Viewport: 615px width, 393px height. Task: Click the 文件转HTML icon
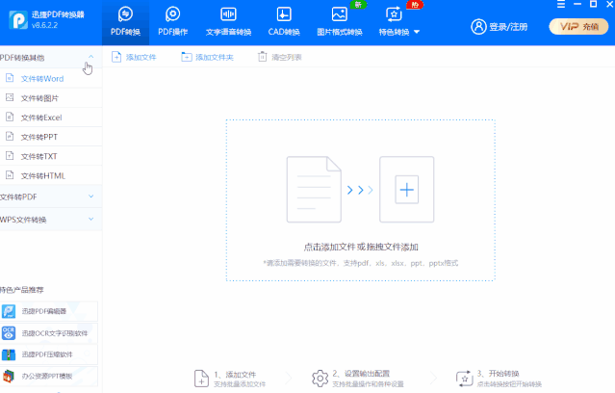click(10, 175)
